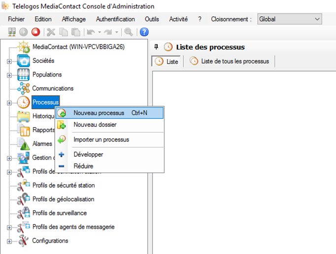Expand the Sociétés tree node
Viewport: 336px width, 254px height.
[9, 61]
